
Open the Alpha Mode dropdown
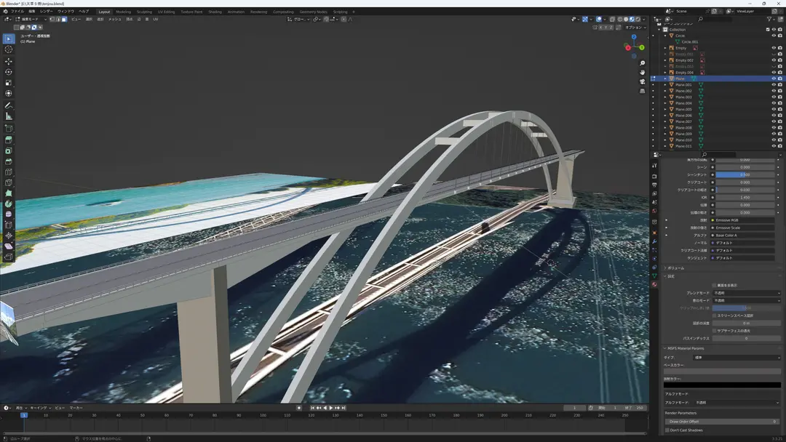[x=737, y=403]
